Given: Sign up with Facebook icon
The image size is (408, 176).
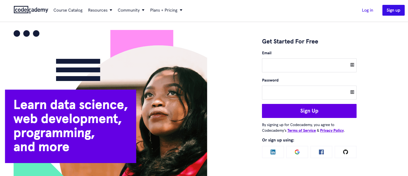Looking at the screenshot, I should tap(321, 152).
